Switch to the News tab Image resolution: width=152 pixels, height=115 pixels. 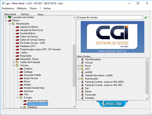(41, 14)
